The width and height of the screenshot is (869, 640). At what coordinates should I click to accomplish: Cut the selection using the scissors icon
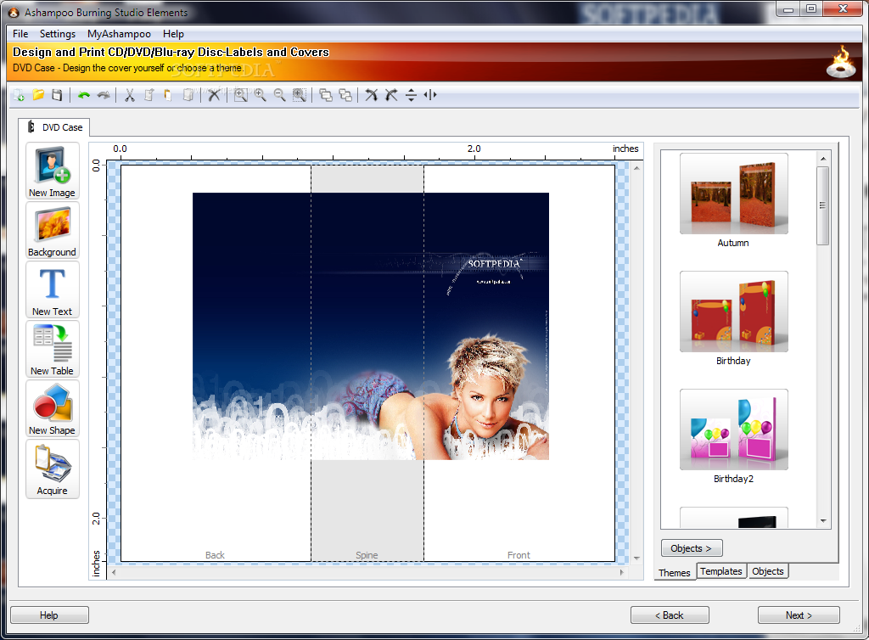click(130, 95)
